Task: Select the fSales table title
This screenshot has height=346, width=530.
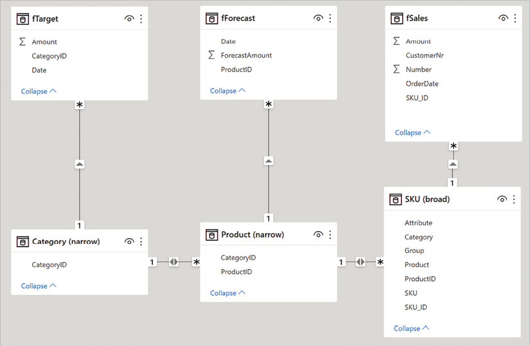Action: tap(417, 18)
